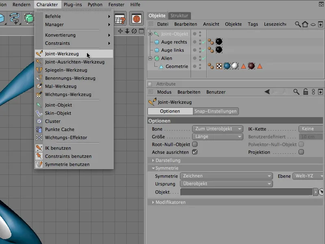325x244 pixels.
Task: Toggle green enable checkmark of Alien
Action: (x=204, y=58)
